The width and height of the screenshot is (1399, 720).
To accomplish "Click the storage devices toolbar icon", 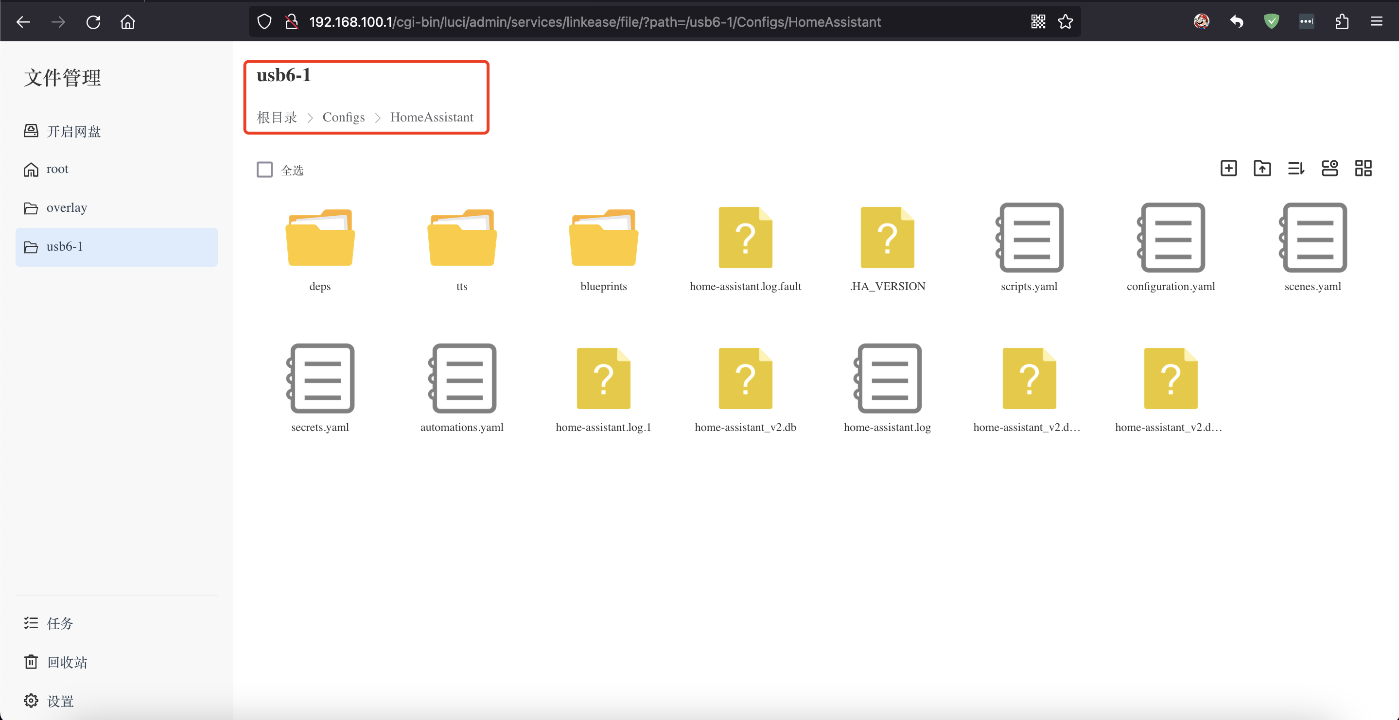I will pos(1329,168).
